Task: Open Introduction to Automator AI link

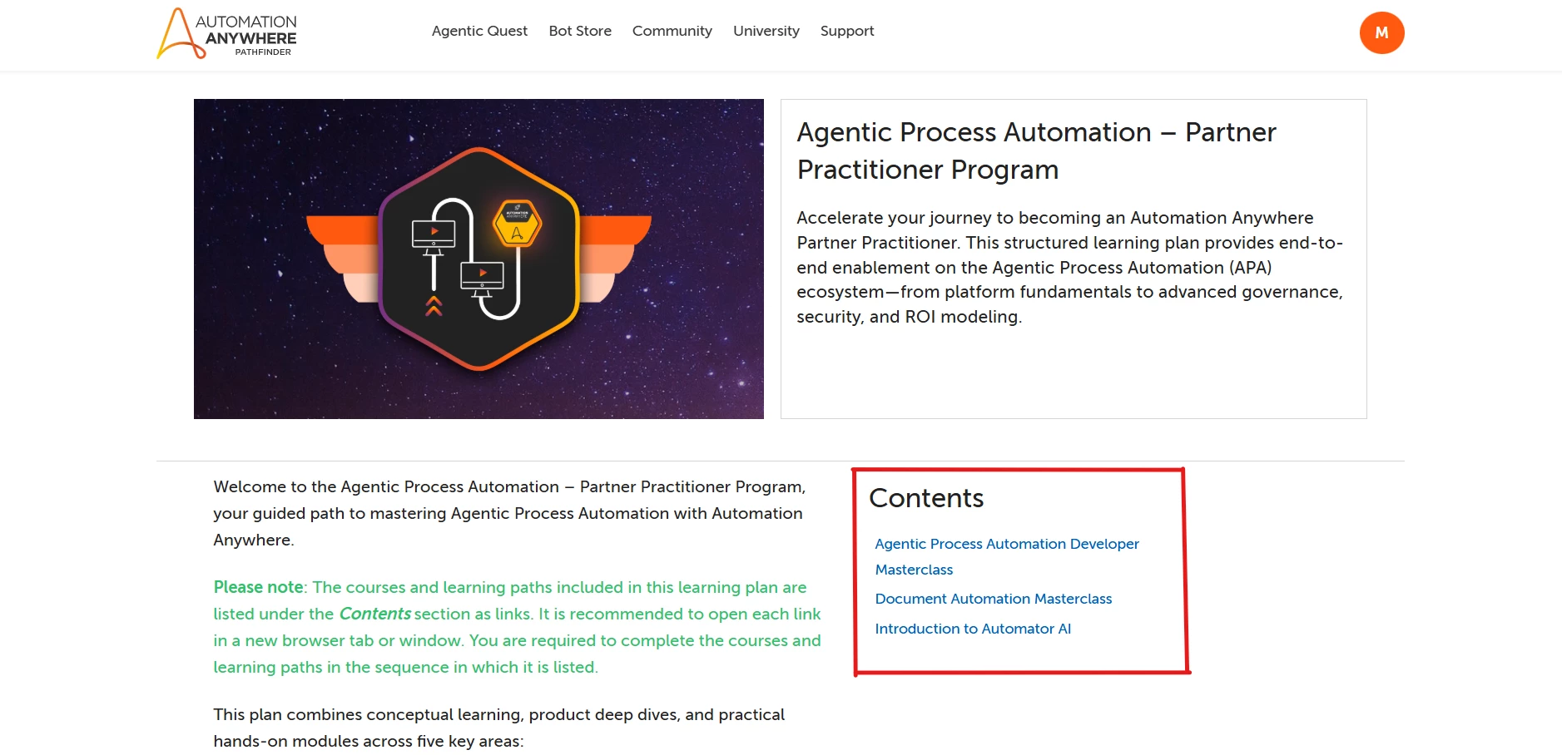Action: coord(973,629)
